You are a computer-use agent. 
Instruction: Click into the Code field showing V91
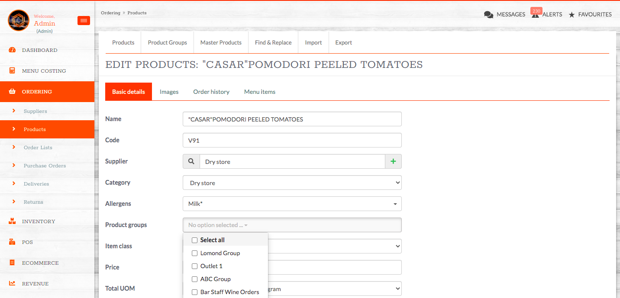point(292,140)
